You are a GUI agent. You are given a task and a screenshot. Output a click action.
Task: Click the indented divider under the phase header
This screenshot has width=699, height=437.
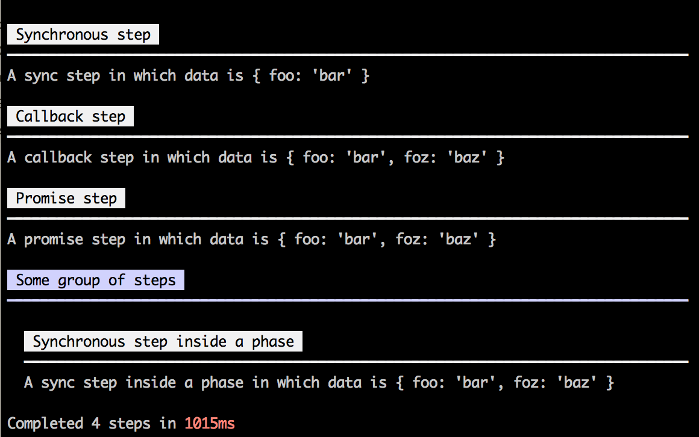click(356, 362)
